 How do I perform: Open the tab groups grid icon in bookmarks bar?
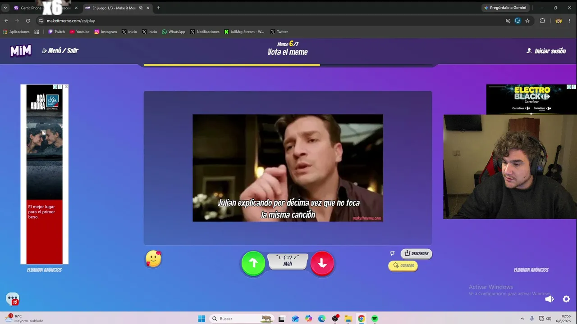click(37, 32)
